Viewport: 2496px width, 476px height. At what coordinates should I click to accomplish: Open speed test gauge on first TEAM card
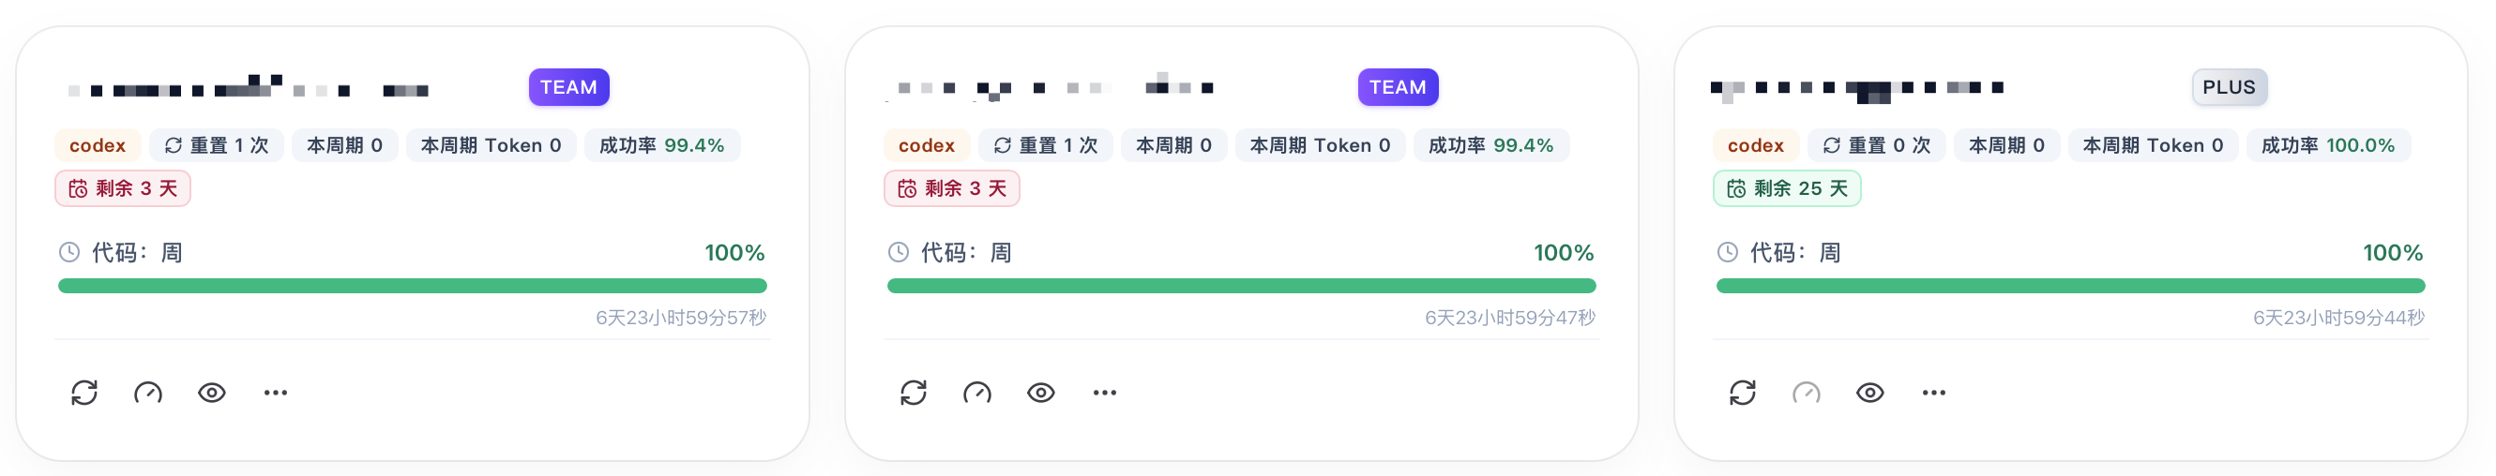148,393
